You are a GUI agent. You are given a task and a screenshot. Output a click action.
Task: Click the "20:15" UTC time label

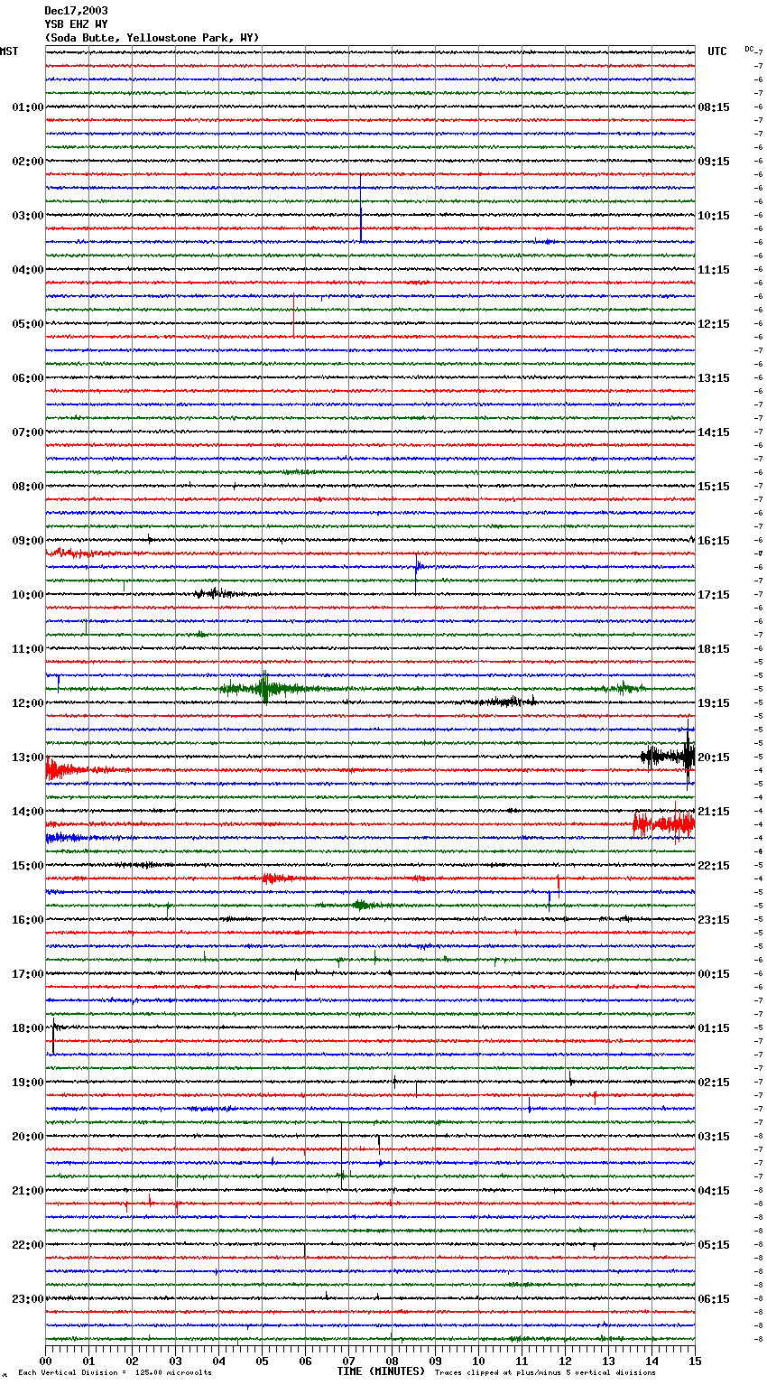pos(714,758)
